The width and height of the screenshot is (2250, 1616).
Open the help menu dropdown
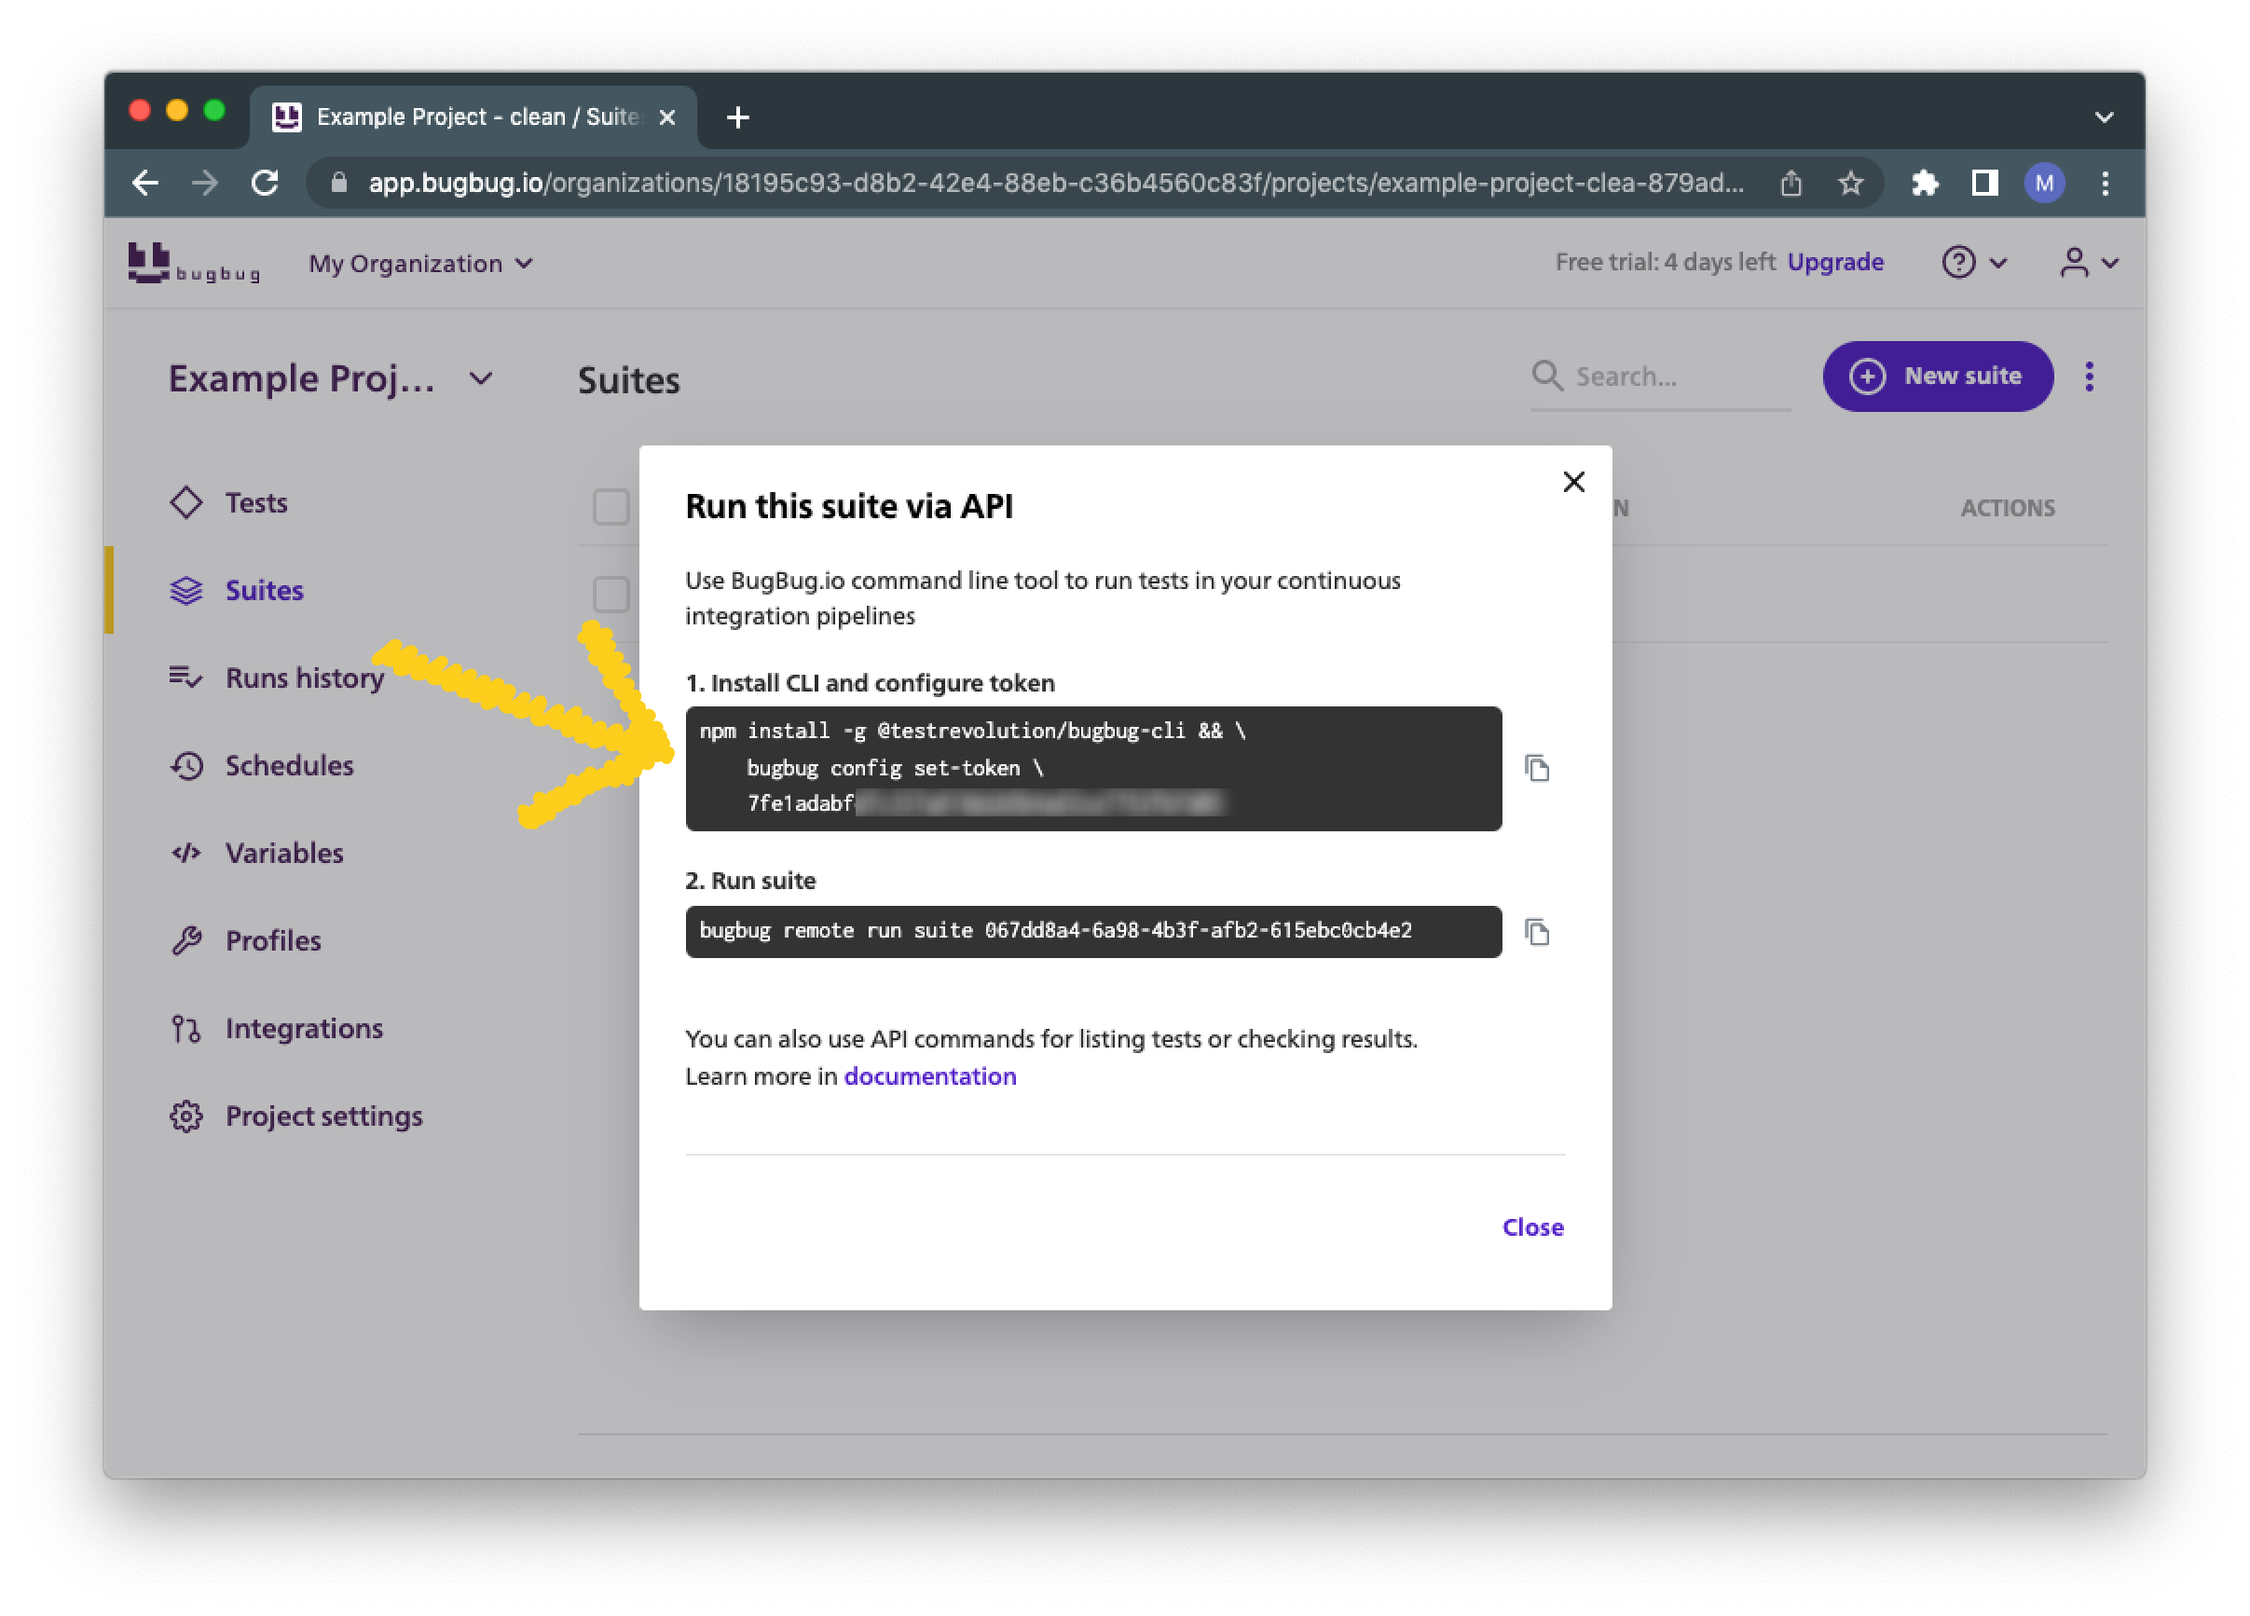pos(1974,263)
